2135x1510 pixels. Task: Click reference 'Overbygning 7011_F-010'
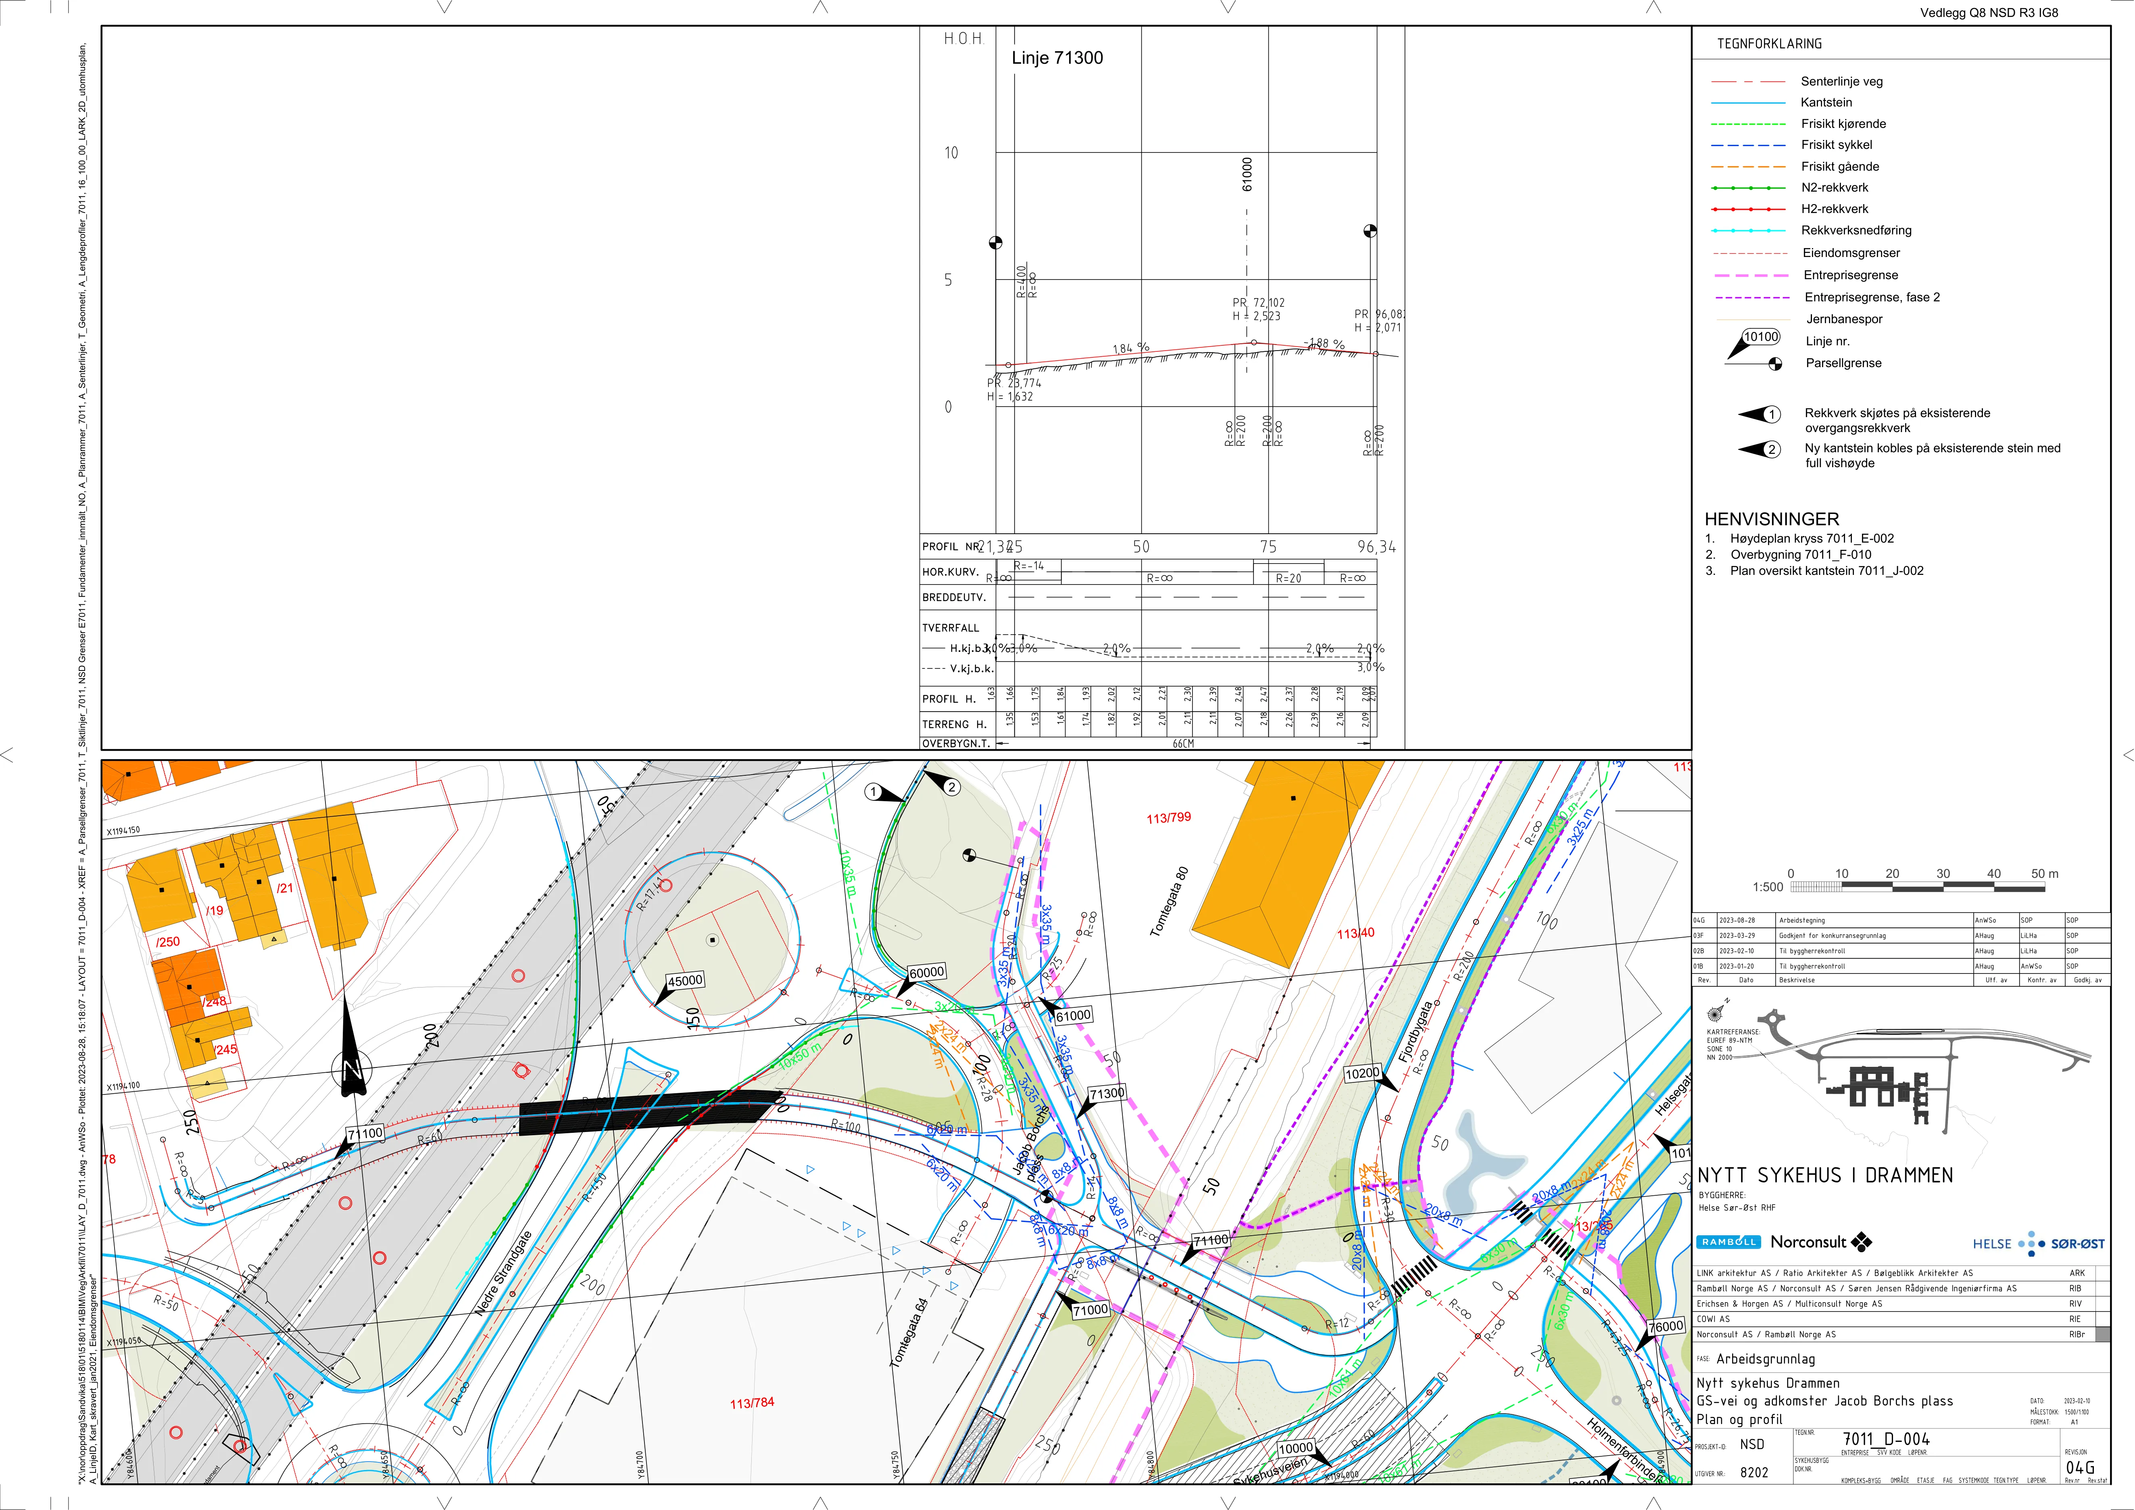(x=1800, y=555)
